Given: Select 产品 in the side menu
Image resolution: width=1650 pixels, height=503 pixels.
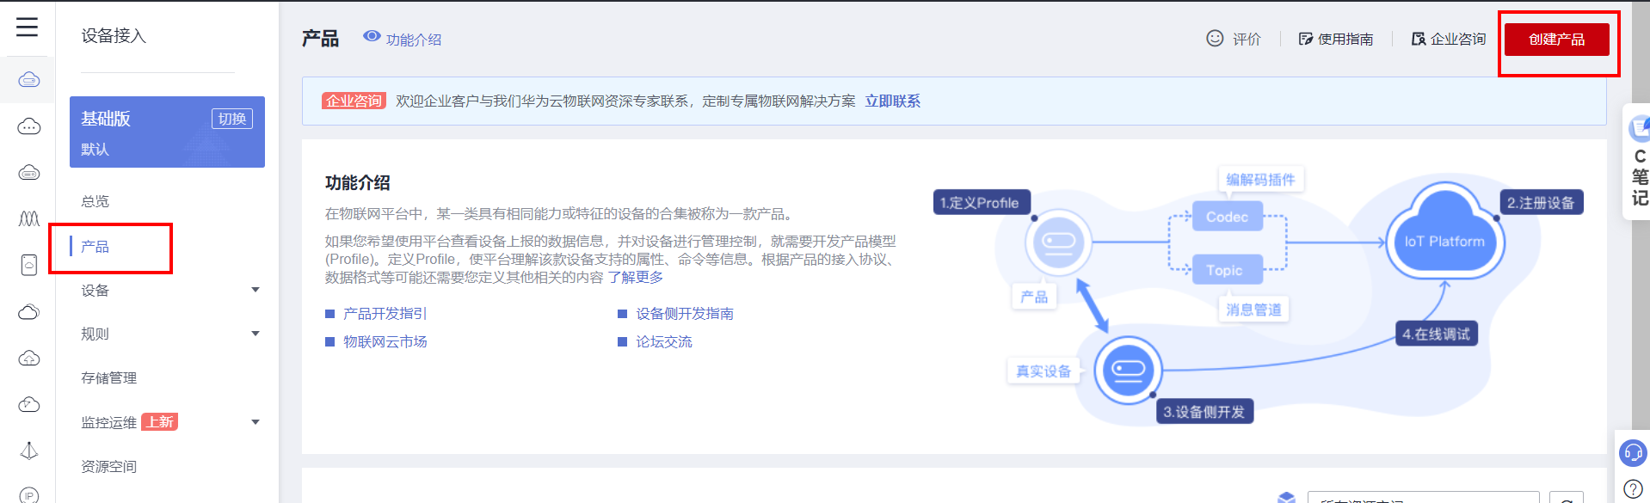Looking at the screenshot, I should [95, 247].
